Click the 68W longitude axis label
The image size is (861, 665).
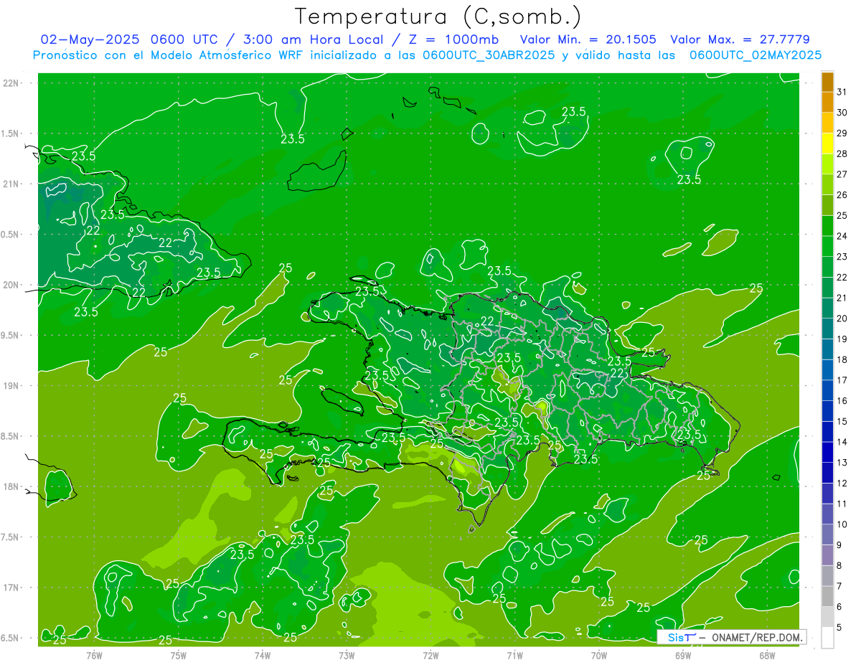click(x=767, y=655)
